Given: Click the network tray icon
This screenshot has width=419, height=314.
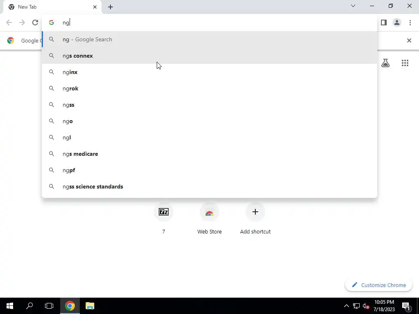Looking at the screenshot, I should [x=356, y=306].
